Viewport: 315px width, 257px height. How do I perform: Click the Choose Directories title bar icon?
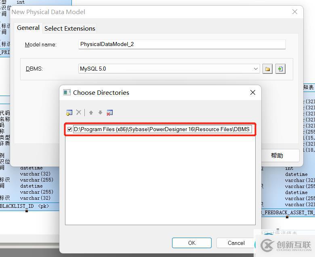pyautogui.click(x=67, y=92)
